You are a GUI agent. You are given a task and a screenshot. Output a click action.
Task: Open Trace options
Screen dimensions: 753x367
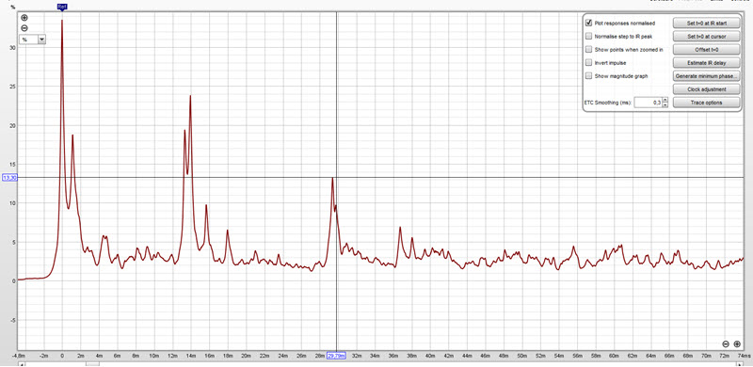pyautogui.click(x=707, y=103)
